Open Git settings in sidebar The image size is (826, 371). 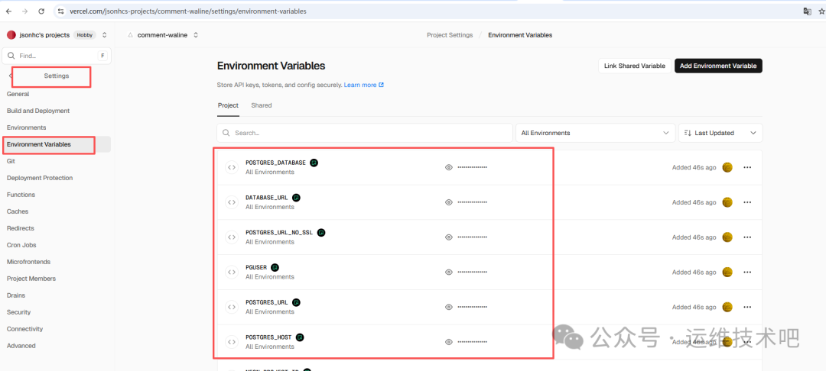coord(11,161)
